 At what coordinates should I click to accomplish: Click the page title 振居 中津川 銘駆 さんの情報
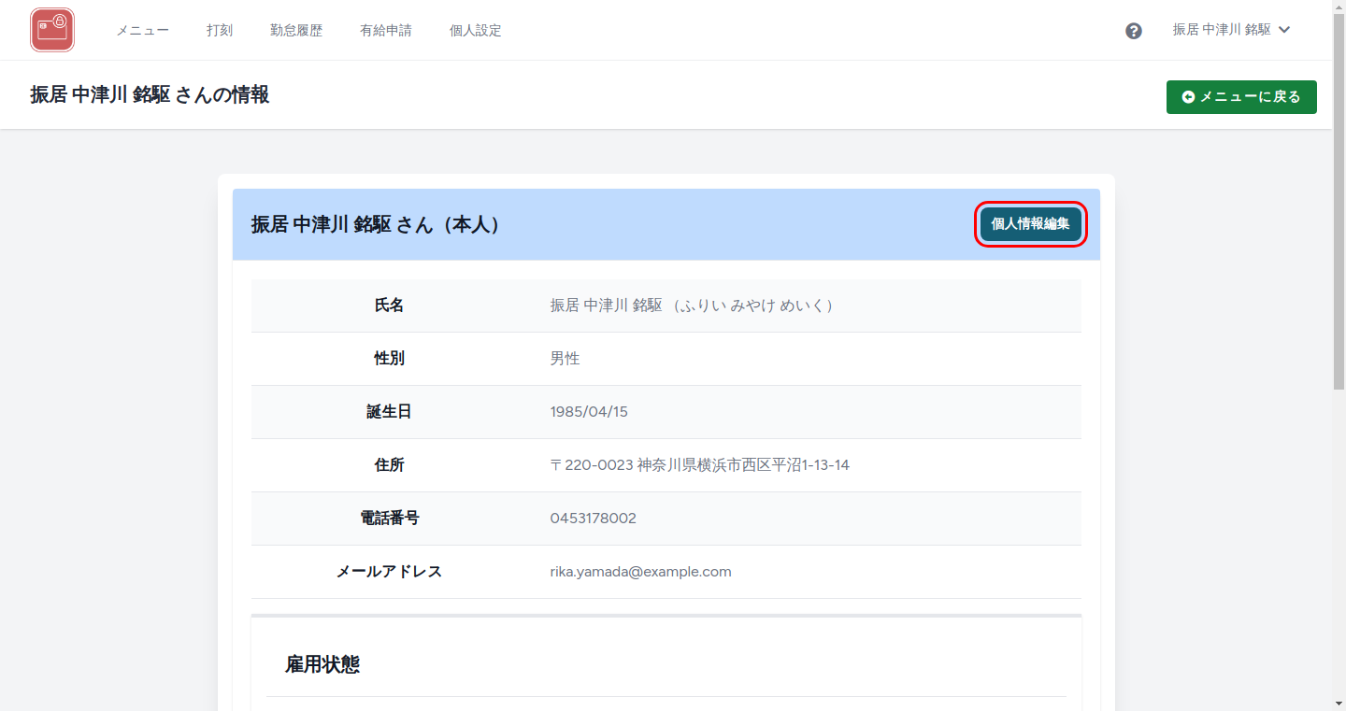(150, 94)
